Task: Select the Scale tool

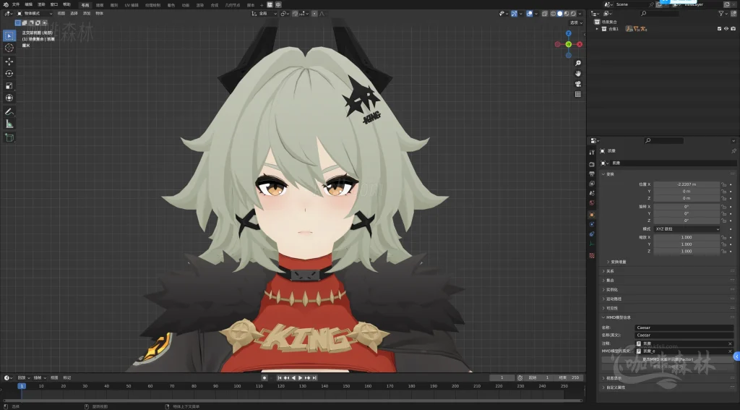Action: tap(9, 85)
